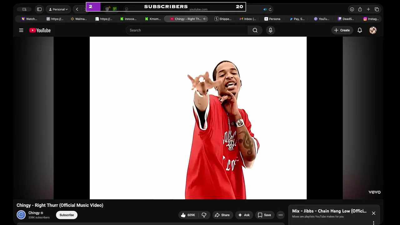Click the search magnifier button
The image size is (400, 225).
(255, 30)
